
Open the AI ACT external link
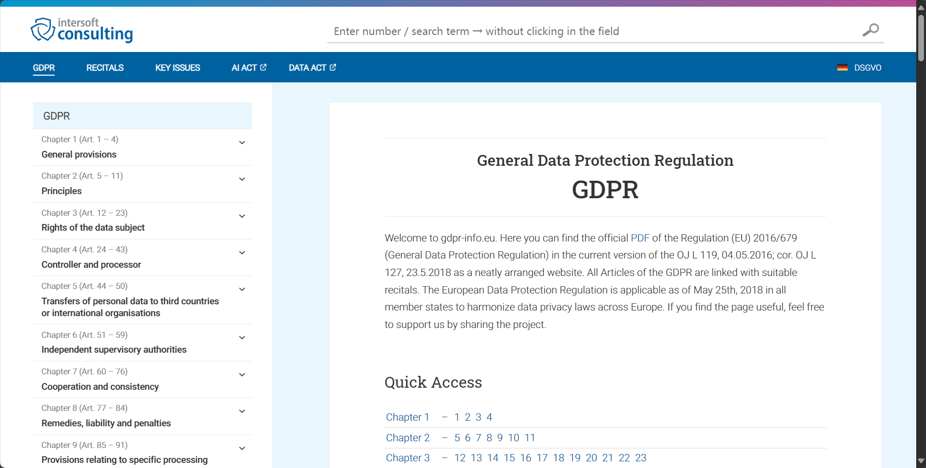click(x=249, y=67)
